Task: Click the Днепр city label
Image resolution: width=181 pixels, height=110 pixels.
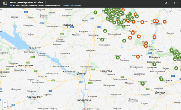Action: pos(81,73)
